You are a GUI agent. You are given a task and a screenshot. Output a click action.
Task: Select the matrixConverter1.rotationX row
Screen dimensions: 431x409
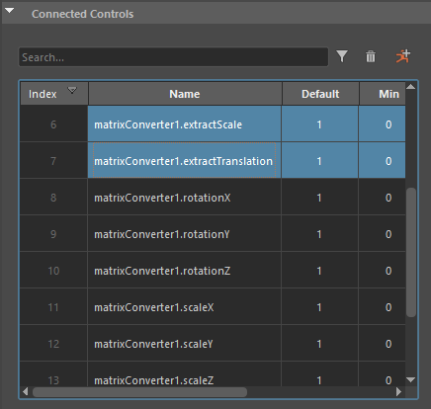point(213,198)
